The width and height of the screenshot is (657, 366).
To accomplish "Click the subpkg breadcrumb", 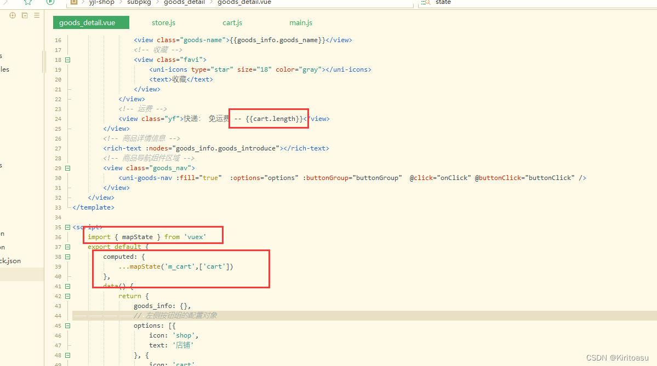I will coord(139,2).
